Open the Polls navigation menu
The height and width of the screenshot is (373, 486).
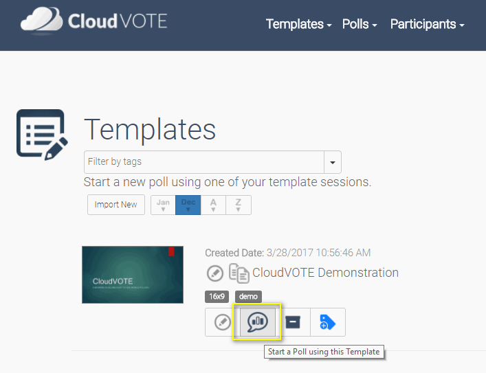[360, 24]
